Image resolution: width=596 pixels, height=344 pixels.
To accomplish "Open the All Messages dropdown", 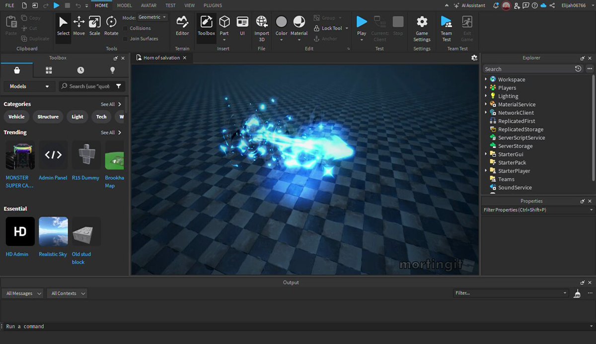I will (x=23, y=293).
